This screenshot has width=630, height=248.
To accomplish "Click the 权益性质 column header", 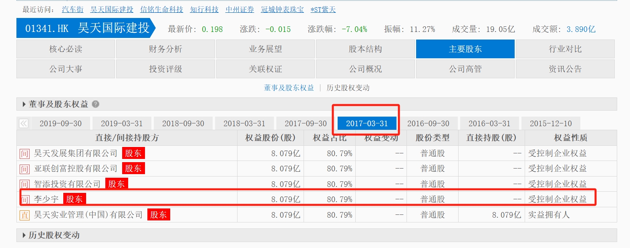I will 571,138.
